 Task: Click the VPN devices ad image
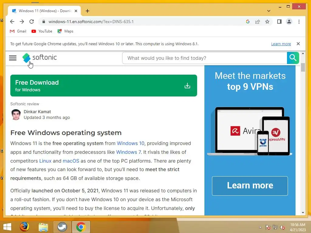[250, 131]
